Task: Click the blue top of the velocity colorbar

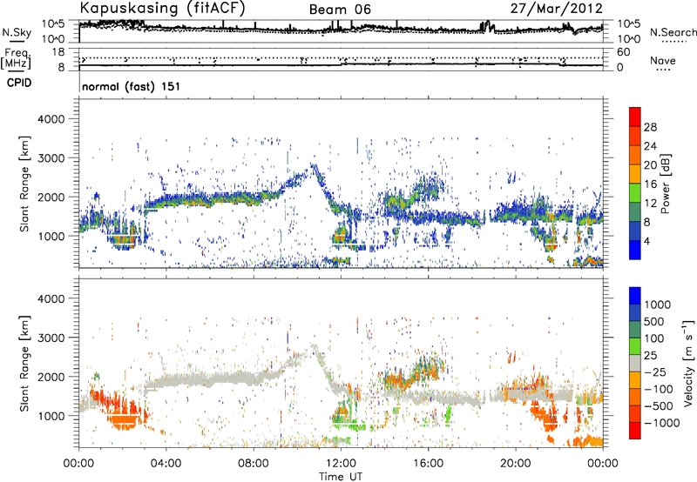Action: coord(635,295)
